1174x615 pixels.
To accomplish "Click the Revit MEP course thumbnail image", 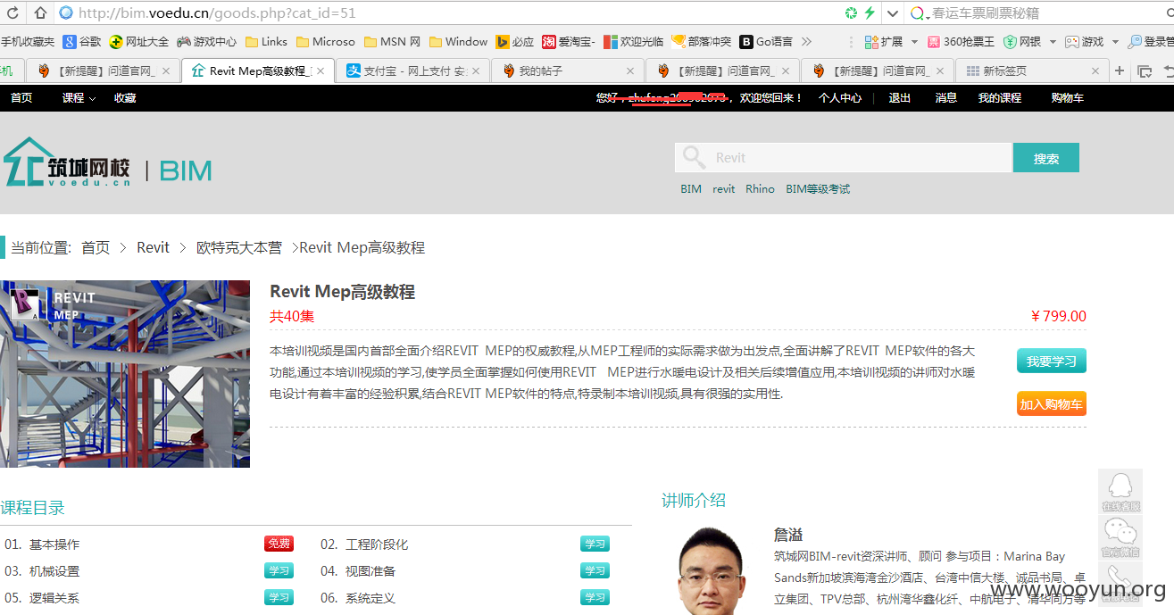I will pos(125,374).
